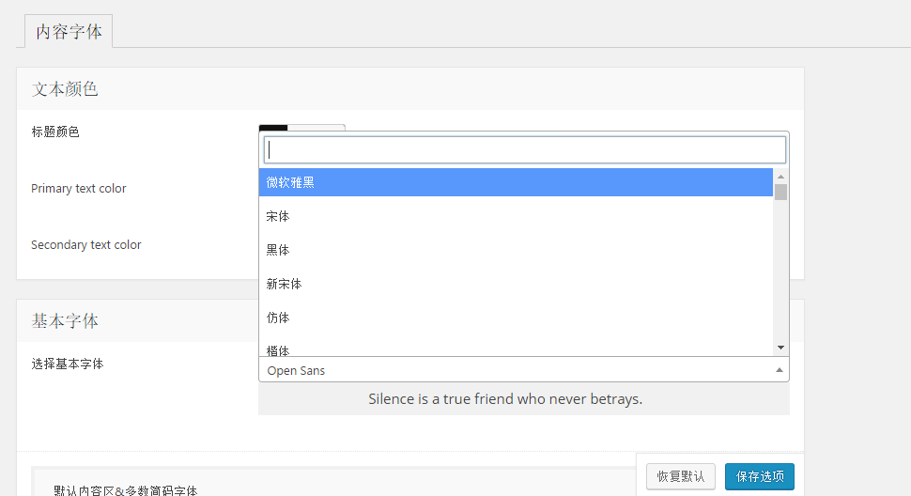The width and height of the screenshot is (911, 496).
Task: Click the font preview sentence text
Action: pyautogui.click(x=505, y=399)
